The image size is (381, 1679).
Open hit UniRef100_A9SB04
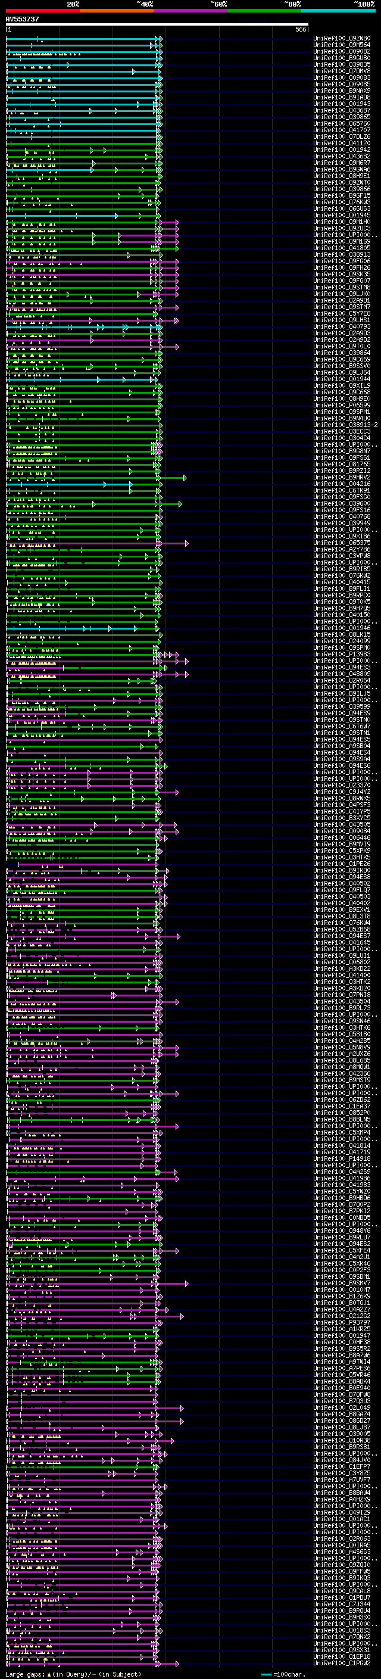[x=342, y=746]
